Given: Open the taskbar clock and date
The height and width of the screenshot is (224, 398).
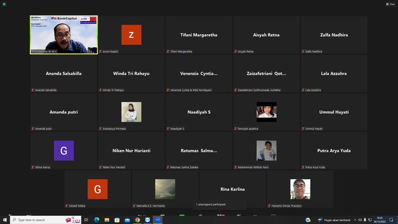Looking at the screenshot, I should [x=380, y=220].
